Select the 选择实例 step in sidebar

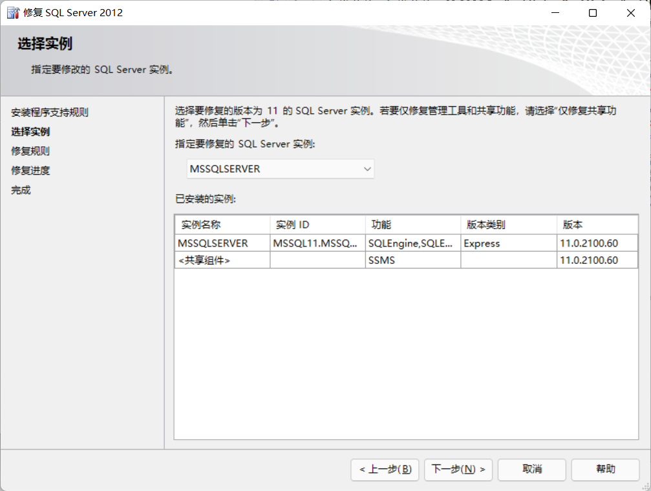tap(30, 132)
